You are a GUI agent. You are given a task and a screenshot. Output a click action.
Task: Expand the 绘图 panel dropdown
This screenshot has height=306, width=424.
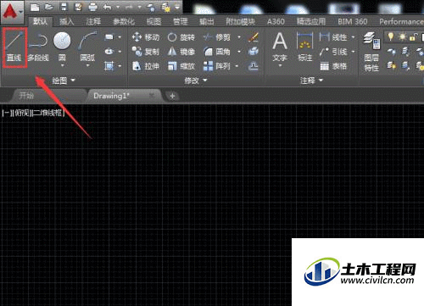click(64, 81)
